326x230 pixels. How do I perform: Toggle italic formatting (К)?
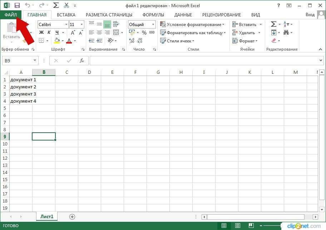coord(49,32)
